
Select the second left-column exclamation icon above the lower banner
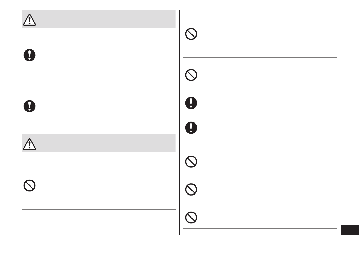30,106
